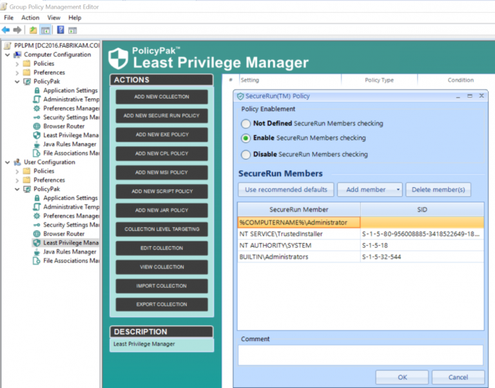495x388 pixels.
Task: Click Import Collection button
Action: (x=162, y=286)
